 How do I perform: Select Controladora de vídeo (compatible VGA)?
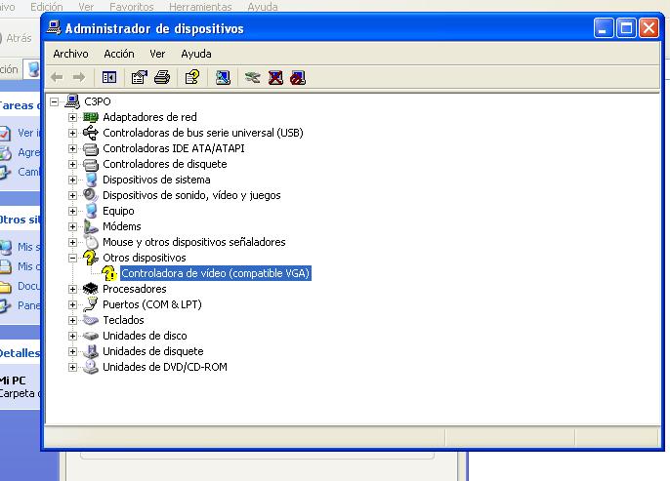[x=215, y=273]
